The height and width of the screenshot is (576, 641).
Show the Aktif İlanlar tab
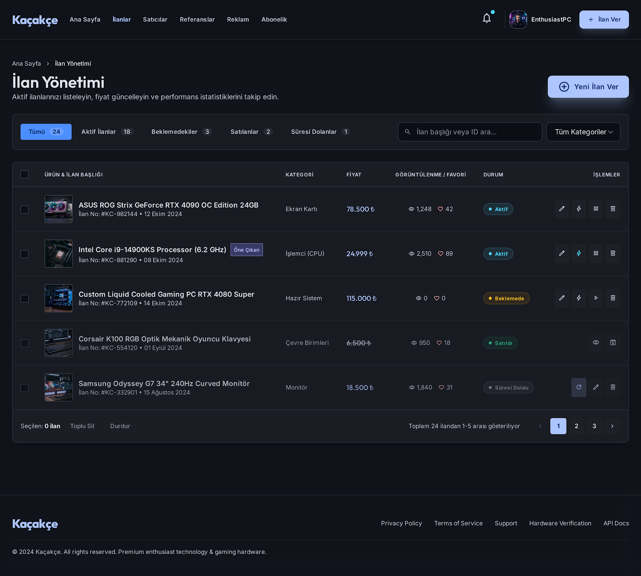pos(107,132)
